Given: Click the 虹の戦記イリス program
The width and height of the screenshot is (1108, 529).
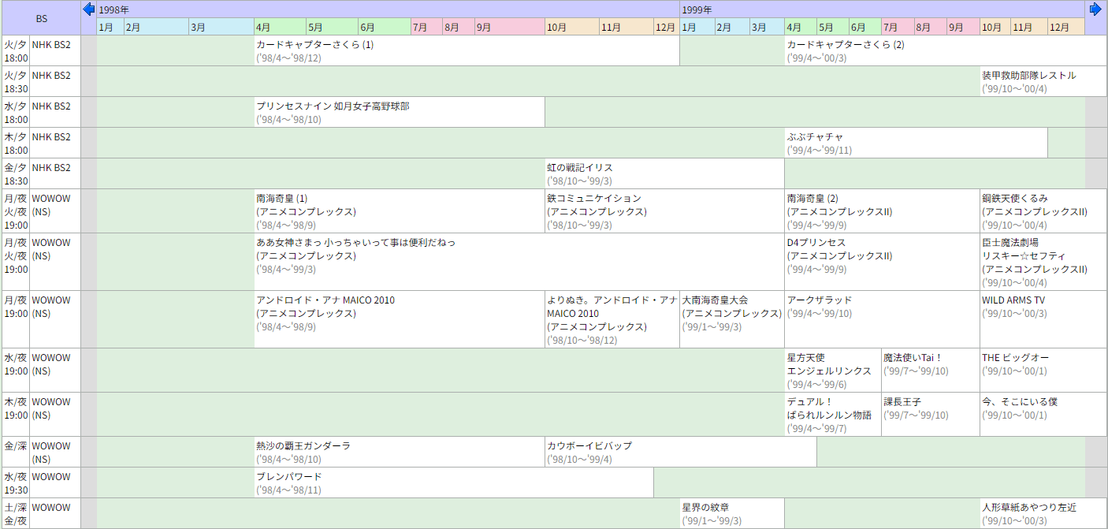Looking at the screenshot, I should click(580, 168).
